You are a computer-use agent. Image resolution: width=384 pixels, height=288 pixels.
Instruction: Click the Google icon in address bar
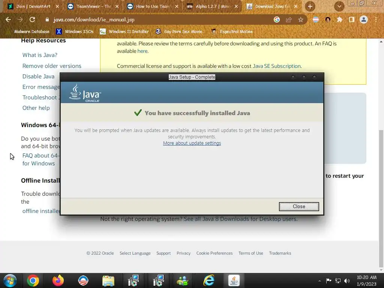pyautogui.click(x=277, y=19)
